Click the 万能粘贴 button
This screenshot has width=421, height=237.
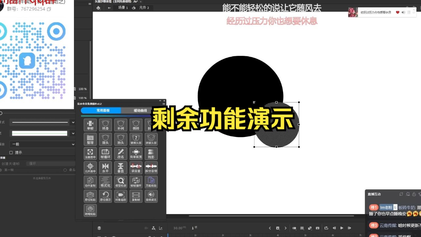151,182
